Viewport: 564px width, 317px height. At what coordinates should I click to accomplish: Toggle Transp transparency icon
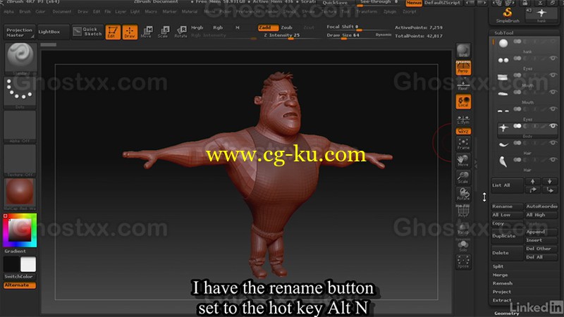[463, 228]
